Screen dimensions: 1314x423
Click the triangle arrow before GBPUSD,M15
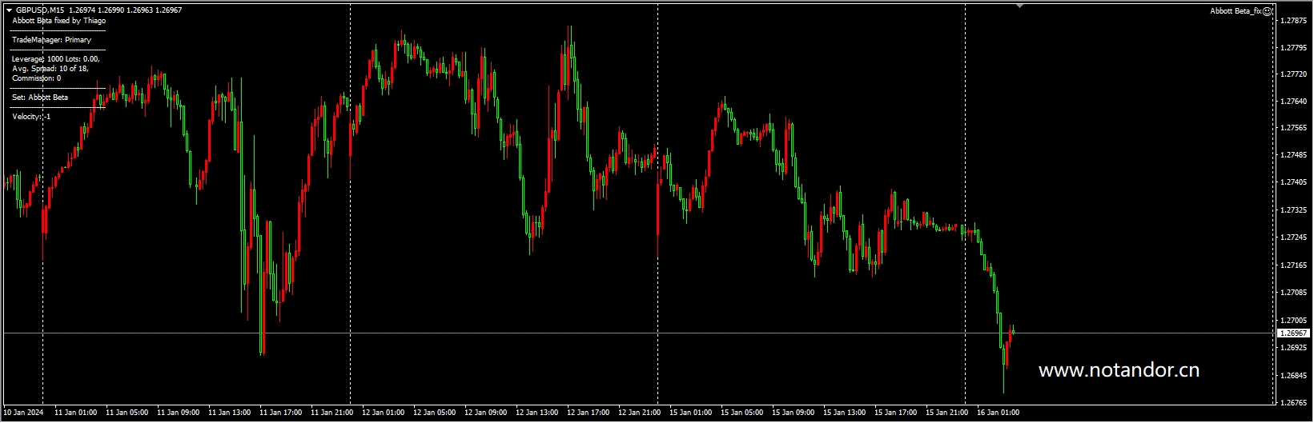point(9,10)
